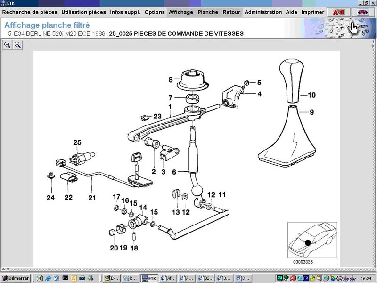The height and width of the screenshot is (283, 377).
Task: Click the red A4 button in menu bar
Action: 339,12
